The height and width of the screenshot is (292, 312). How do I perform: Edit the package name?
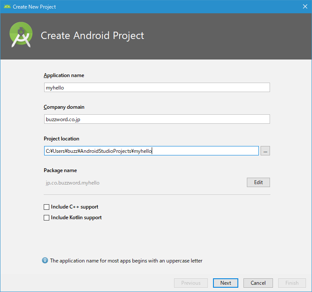[258, 182]
